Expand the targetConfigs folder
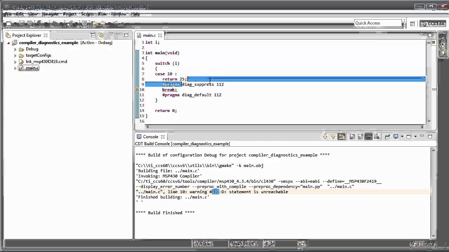The height and width of the screenshot is (252, 449). tap(15, 56)
